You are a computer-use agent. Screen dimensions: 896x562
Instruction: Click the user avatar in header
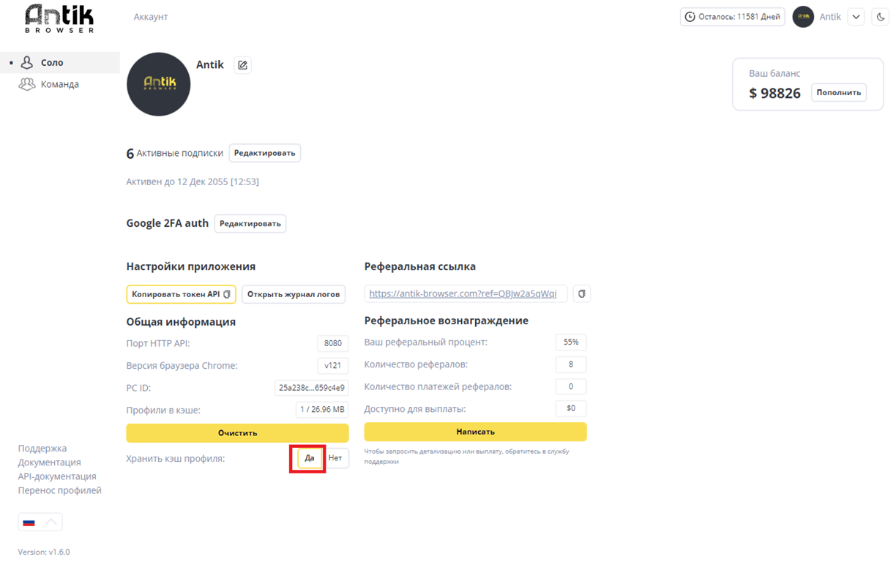803,17
